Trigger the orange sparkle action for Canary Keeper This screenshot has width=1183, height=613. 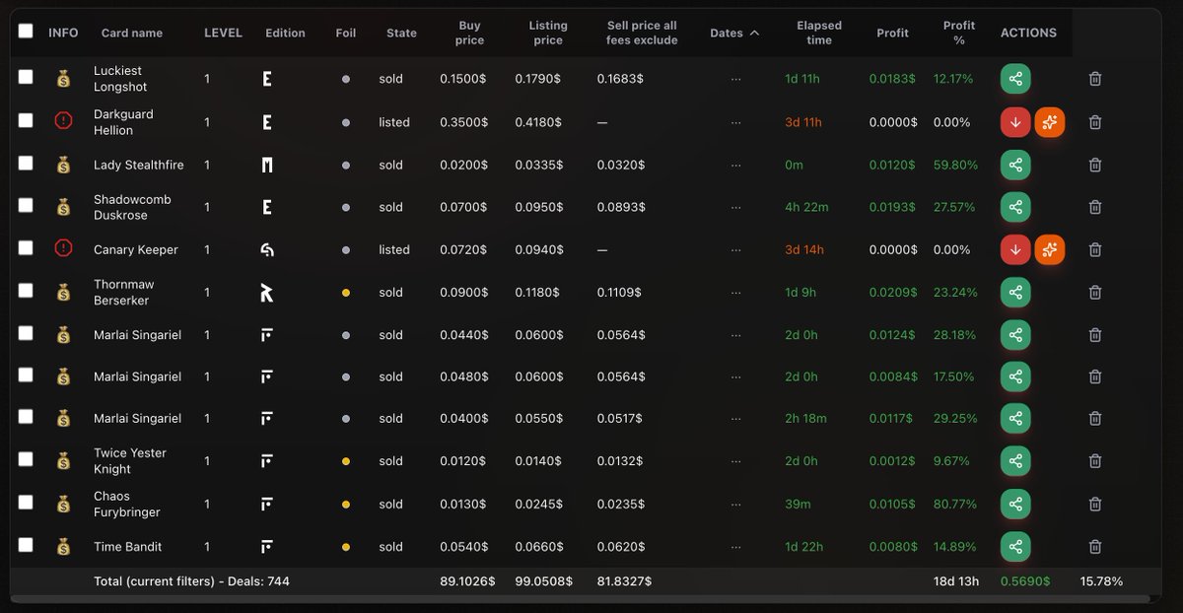tap(1050, 249)
